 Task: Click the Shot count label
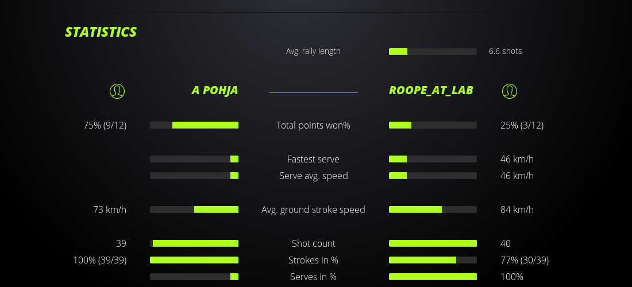click(x=313, y=243)
